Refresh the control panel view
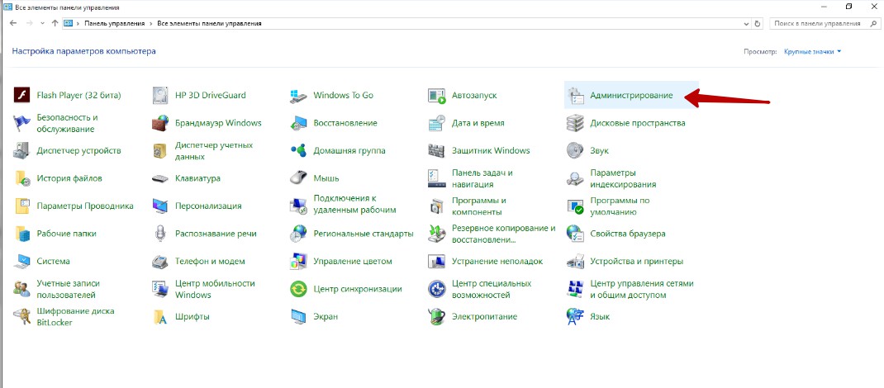 click(758, 24)
